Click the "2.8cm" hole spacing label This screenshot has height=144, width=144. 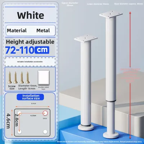17,120
